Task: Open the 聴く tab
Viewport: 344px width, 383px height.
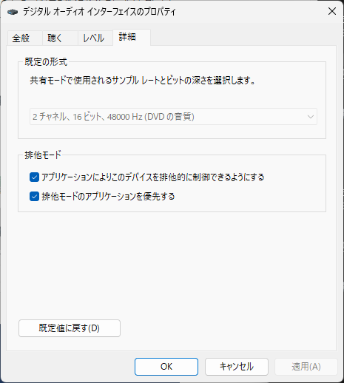Action: [x=55, y=38]
